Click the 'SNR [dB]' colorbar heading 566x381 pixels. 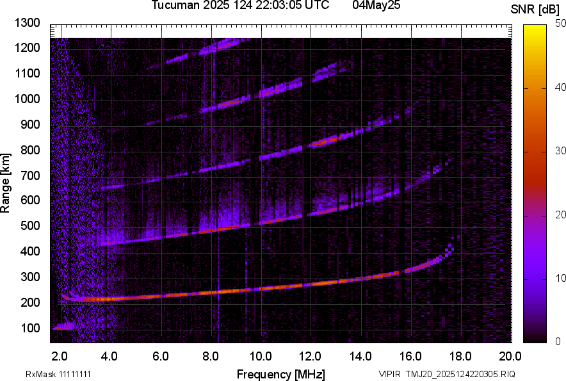point(535,10)
